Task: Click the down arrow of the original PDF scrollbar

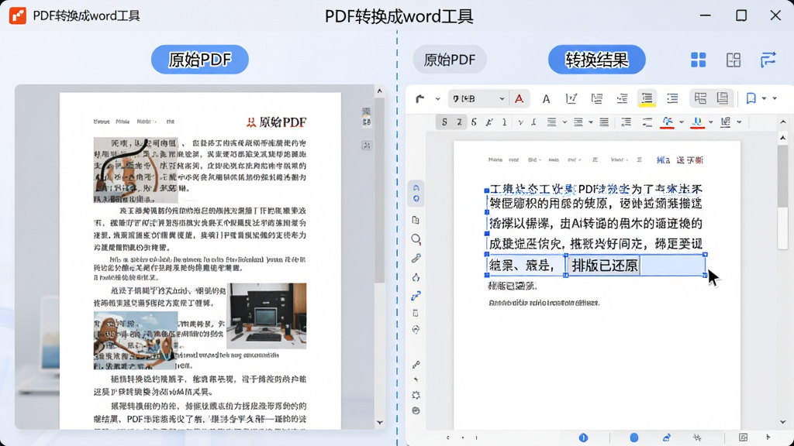Action: 379,423
